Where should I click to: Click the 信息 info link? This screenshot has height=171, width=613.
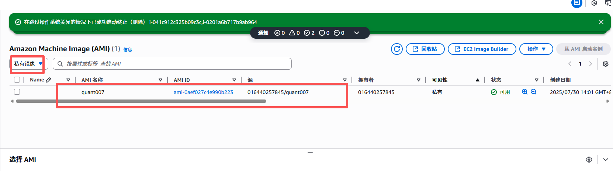[128, 49]
